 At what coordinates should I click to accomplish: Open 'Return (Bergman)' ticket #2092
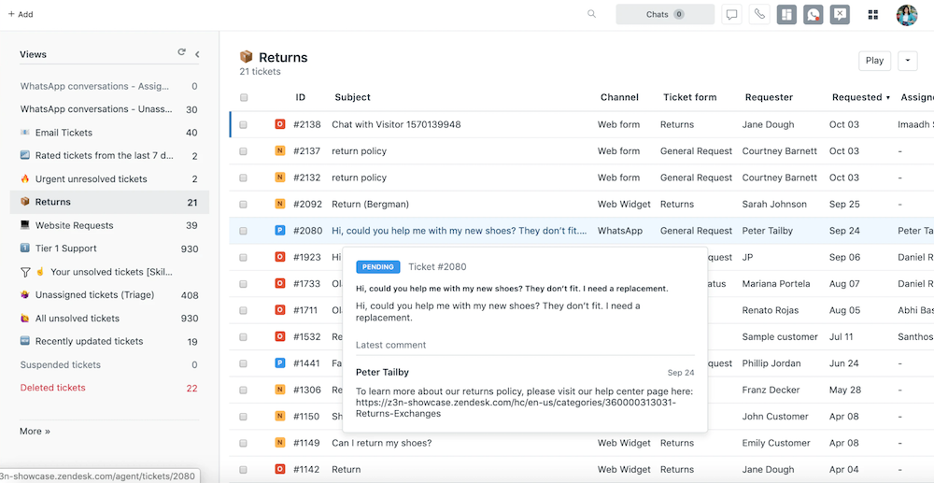tap(371, 205)
